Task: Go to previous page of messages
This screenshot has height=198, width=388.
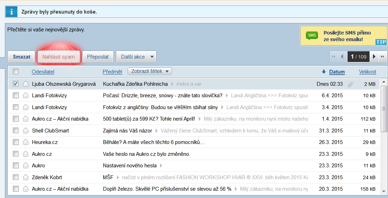Action: 342,56
